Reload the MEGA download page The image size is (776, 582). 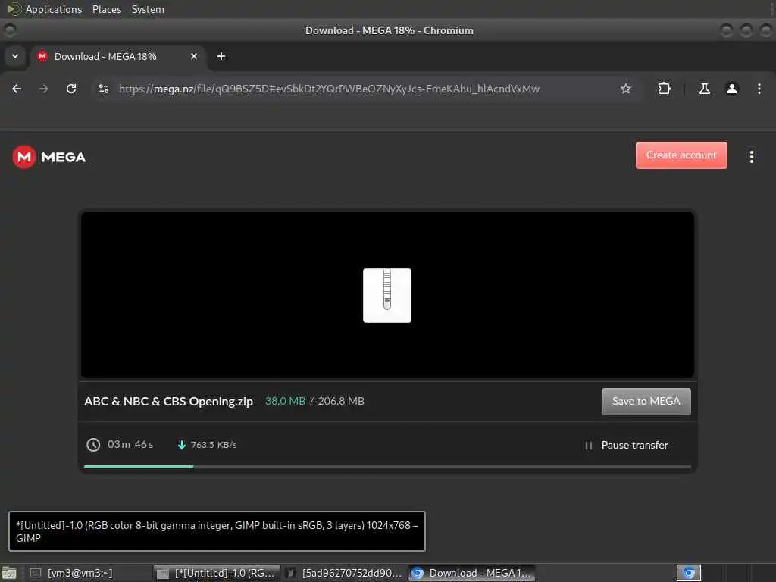(x=71, y=89)
